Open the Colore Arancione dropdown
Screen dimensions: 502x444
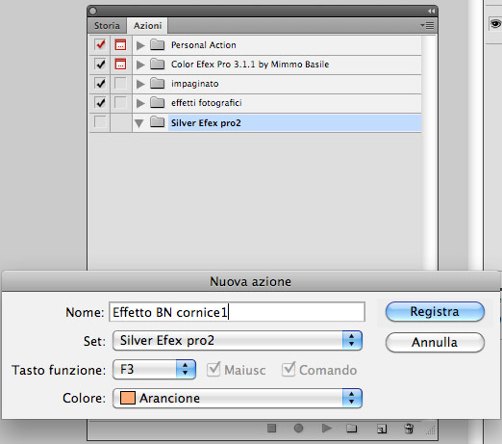tap(238, 398)
